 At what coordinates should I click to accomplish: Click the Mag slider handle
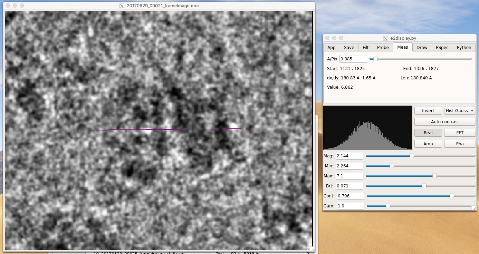tap(412, 156)
